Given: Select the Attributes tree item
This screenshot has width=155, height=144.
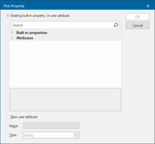Looking at the screenshot, I should [x=25, y=38].
